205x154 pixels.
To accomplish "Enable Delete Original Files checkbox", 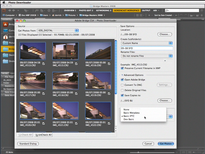I will [x=122, y=90].
